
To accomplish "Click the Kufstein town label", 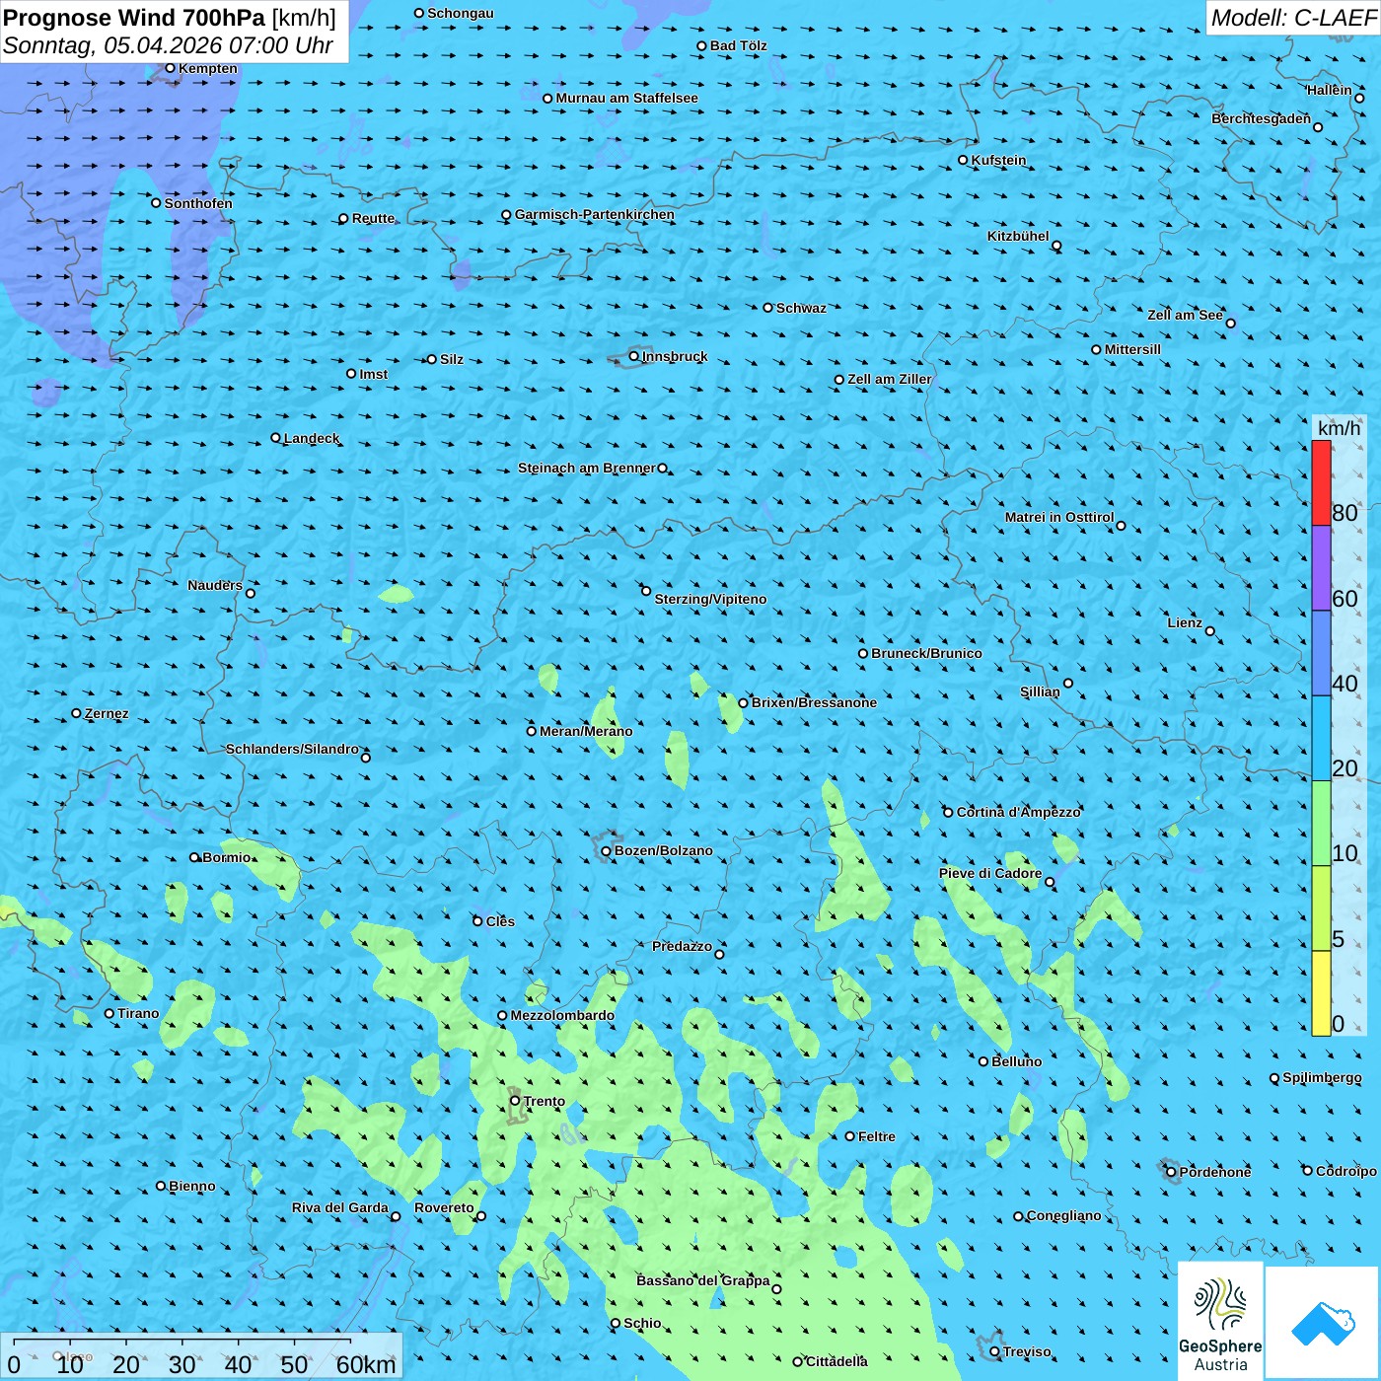I will pos(998,160).
